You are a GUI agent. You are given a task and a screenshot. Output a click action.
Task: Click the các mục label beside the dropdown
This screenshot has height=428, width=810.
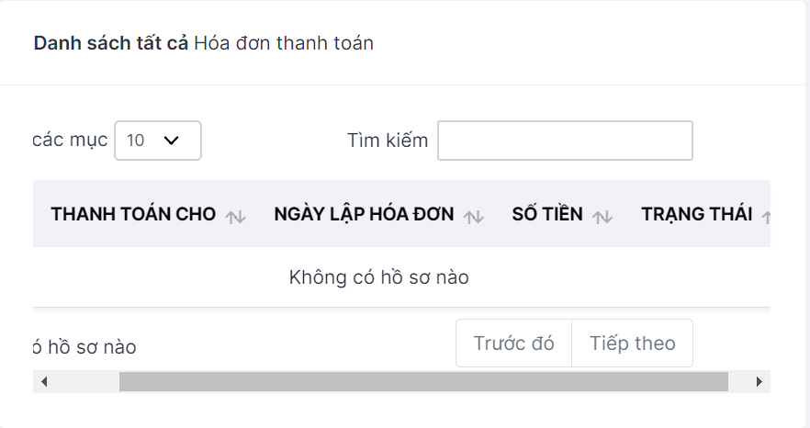(x=70, y=141)
